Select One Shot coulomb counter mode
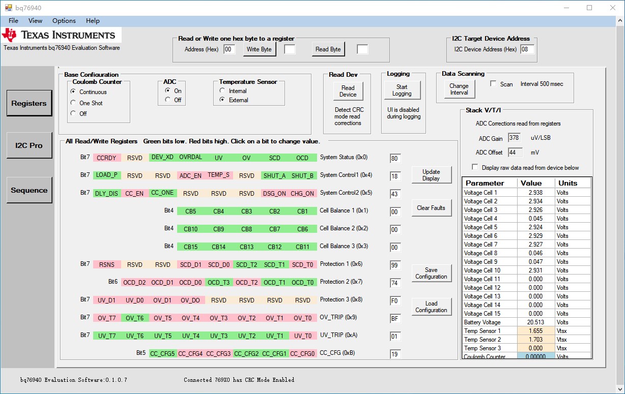625x394 pixels. [74, 103]
